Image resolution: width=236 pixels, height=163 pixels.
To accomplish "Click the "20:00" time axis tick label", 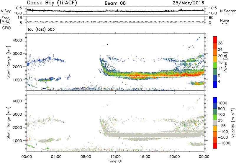I will 175,157.
